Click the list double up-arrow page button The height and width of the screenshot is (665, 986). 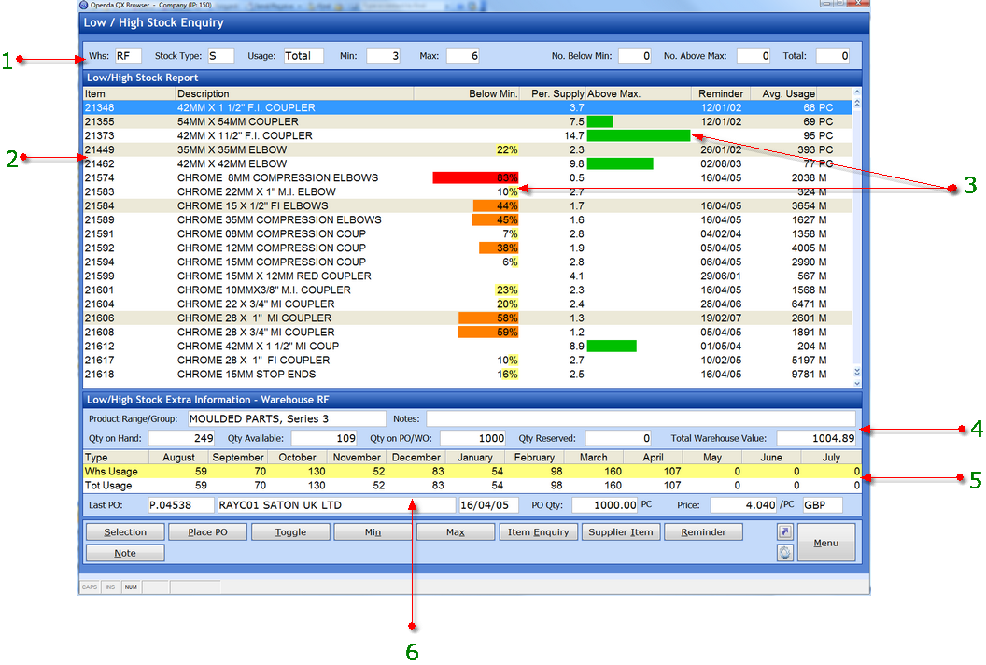[x=856, y=103]
